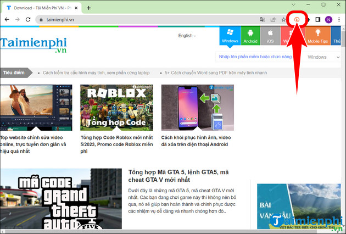The height and width of the screenshot is (234, 346).
Task: Close the Download - Tải Miễn Phí VN tab
Action: point(76,8)
